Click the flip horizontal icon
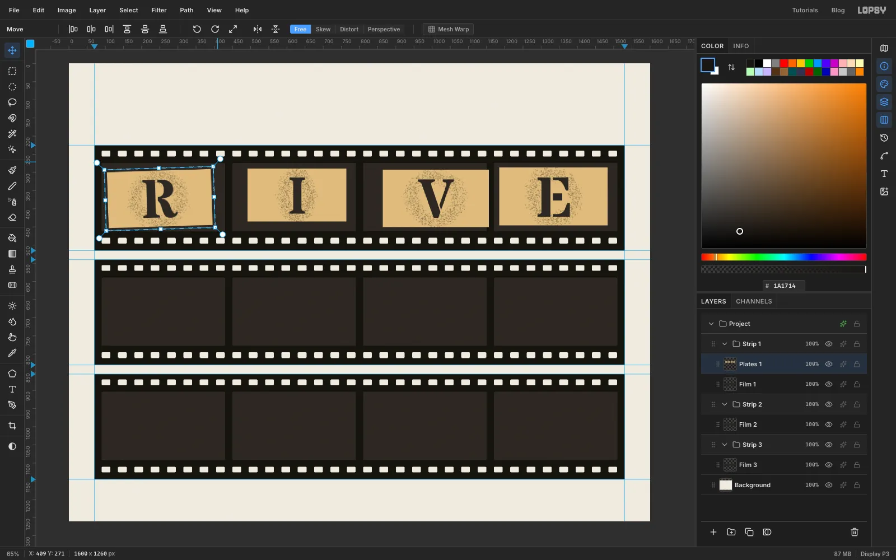 pos(258,29)
